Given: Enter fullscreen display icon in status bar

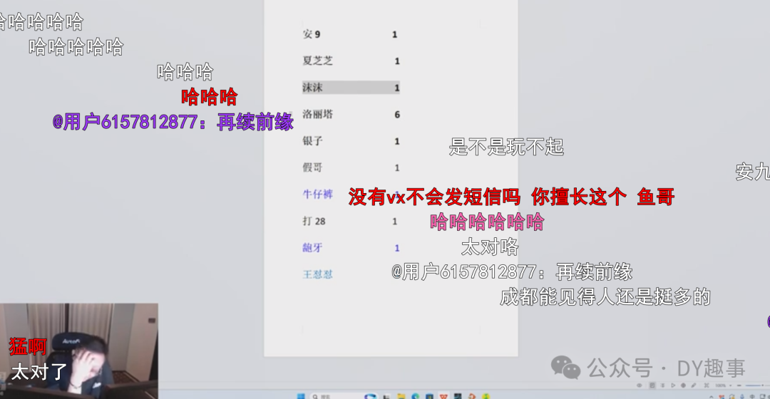Looking at the screenshot, I should click(x=706, y=385).
